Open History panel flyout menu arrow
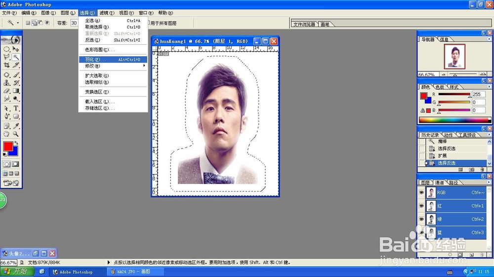 tap(489, 135)
